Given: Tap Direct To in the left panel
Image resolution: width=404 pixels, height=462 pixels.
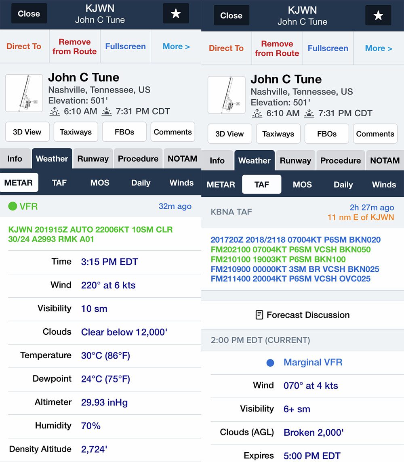Looking at the screenshot, I should 24,46.
